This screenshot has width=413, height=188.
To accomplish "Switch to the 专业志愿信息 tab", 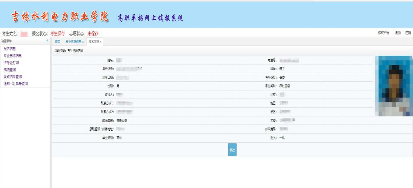I will [x=73, y=42].
